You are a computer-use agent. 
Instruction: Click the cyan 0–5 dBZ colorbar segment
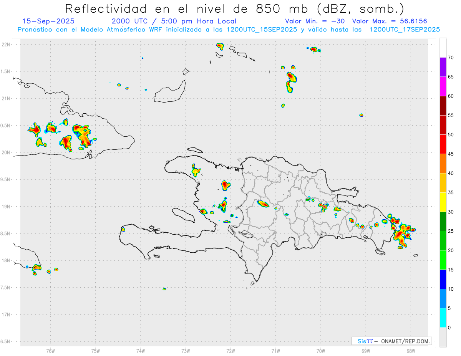click(443, 318)
